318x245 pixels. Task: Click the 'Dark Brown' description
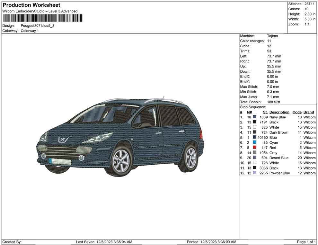click(279, 132)
